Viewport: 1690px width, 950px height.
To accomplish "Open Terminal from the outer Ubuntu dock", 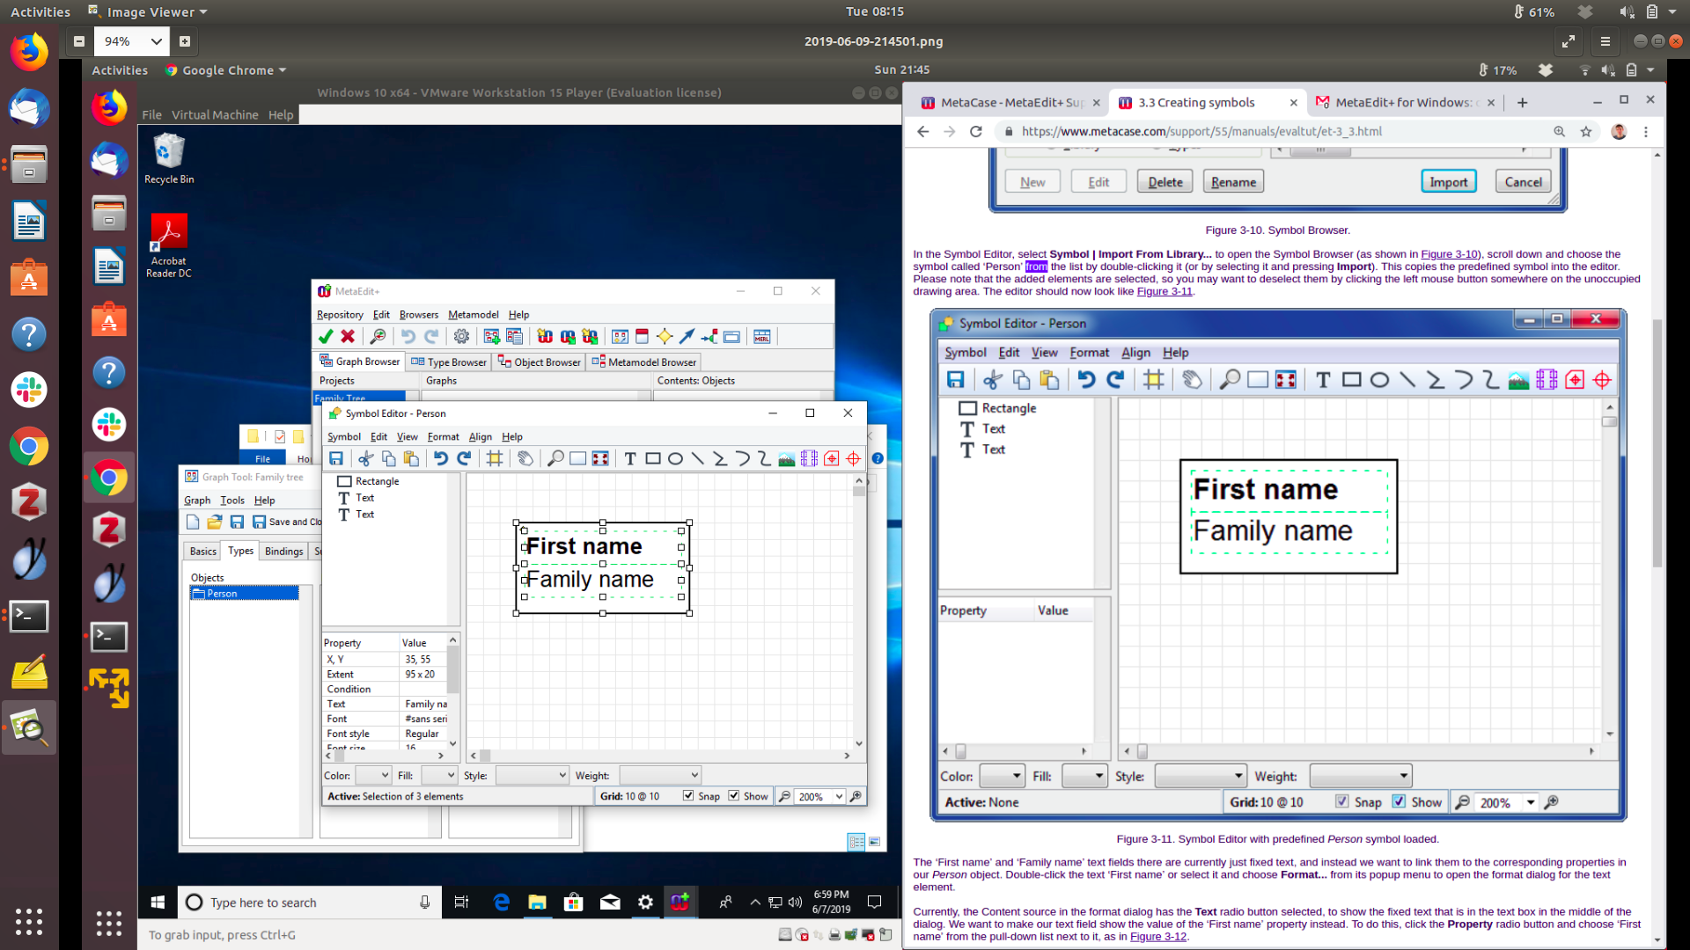I will [29, 617].
